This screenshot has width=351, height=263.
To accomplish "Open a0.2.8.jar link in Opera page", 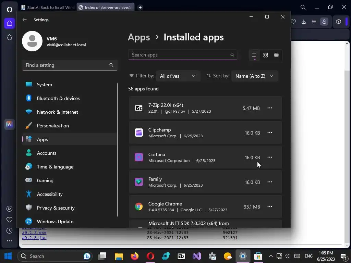I will tap(34, 238).
